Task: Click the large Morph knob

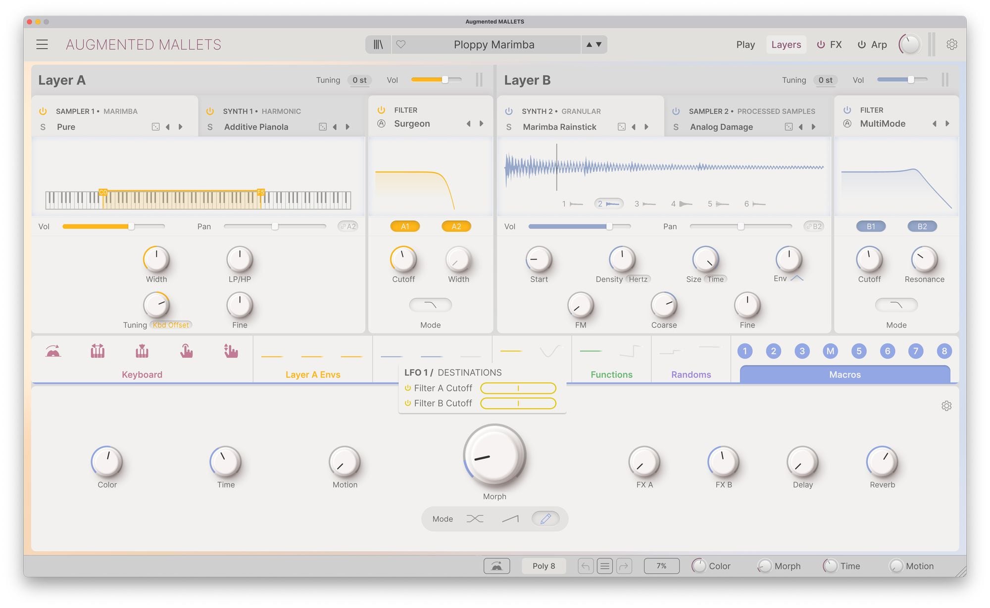Action: click(495, 455)
